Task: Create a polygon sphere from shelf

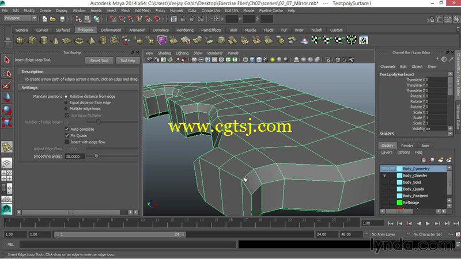Action: [x=20, y=40]
